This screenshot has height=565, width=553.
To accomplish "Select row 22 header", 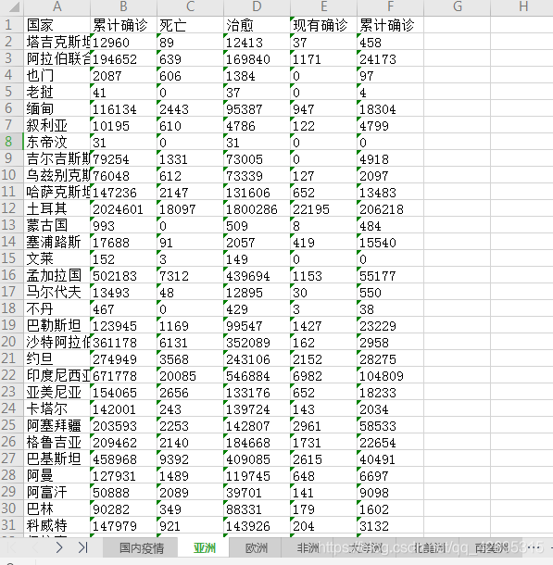I will tap(12, 375).
